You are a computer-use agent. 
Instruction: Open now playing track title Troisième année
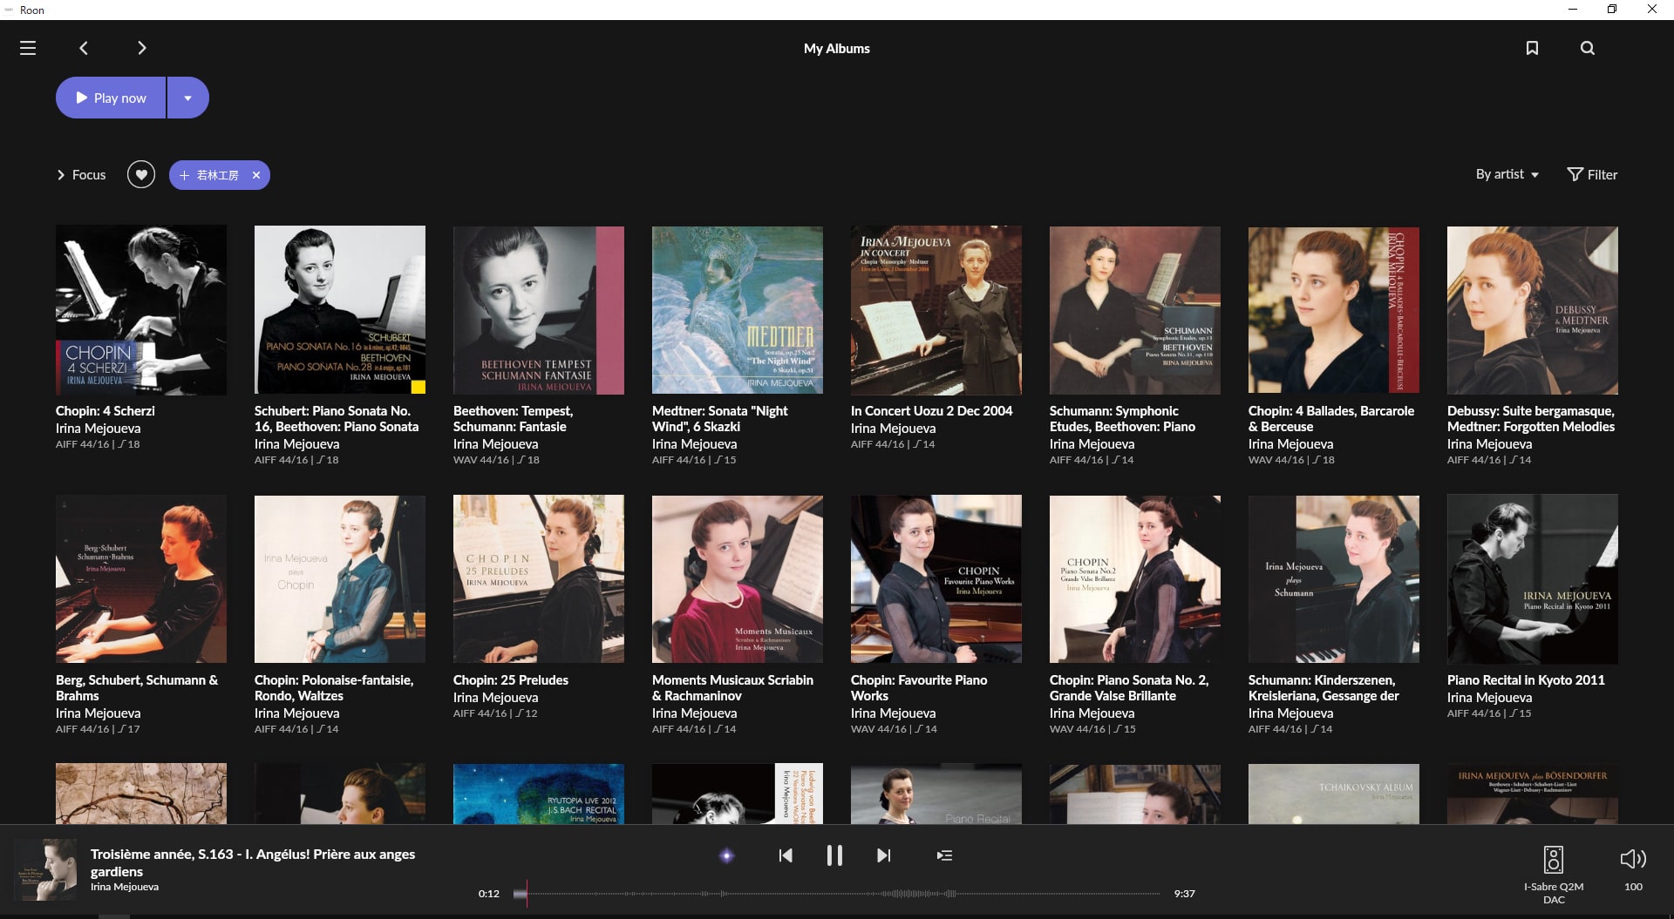pos(253,862)
